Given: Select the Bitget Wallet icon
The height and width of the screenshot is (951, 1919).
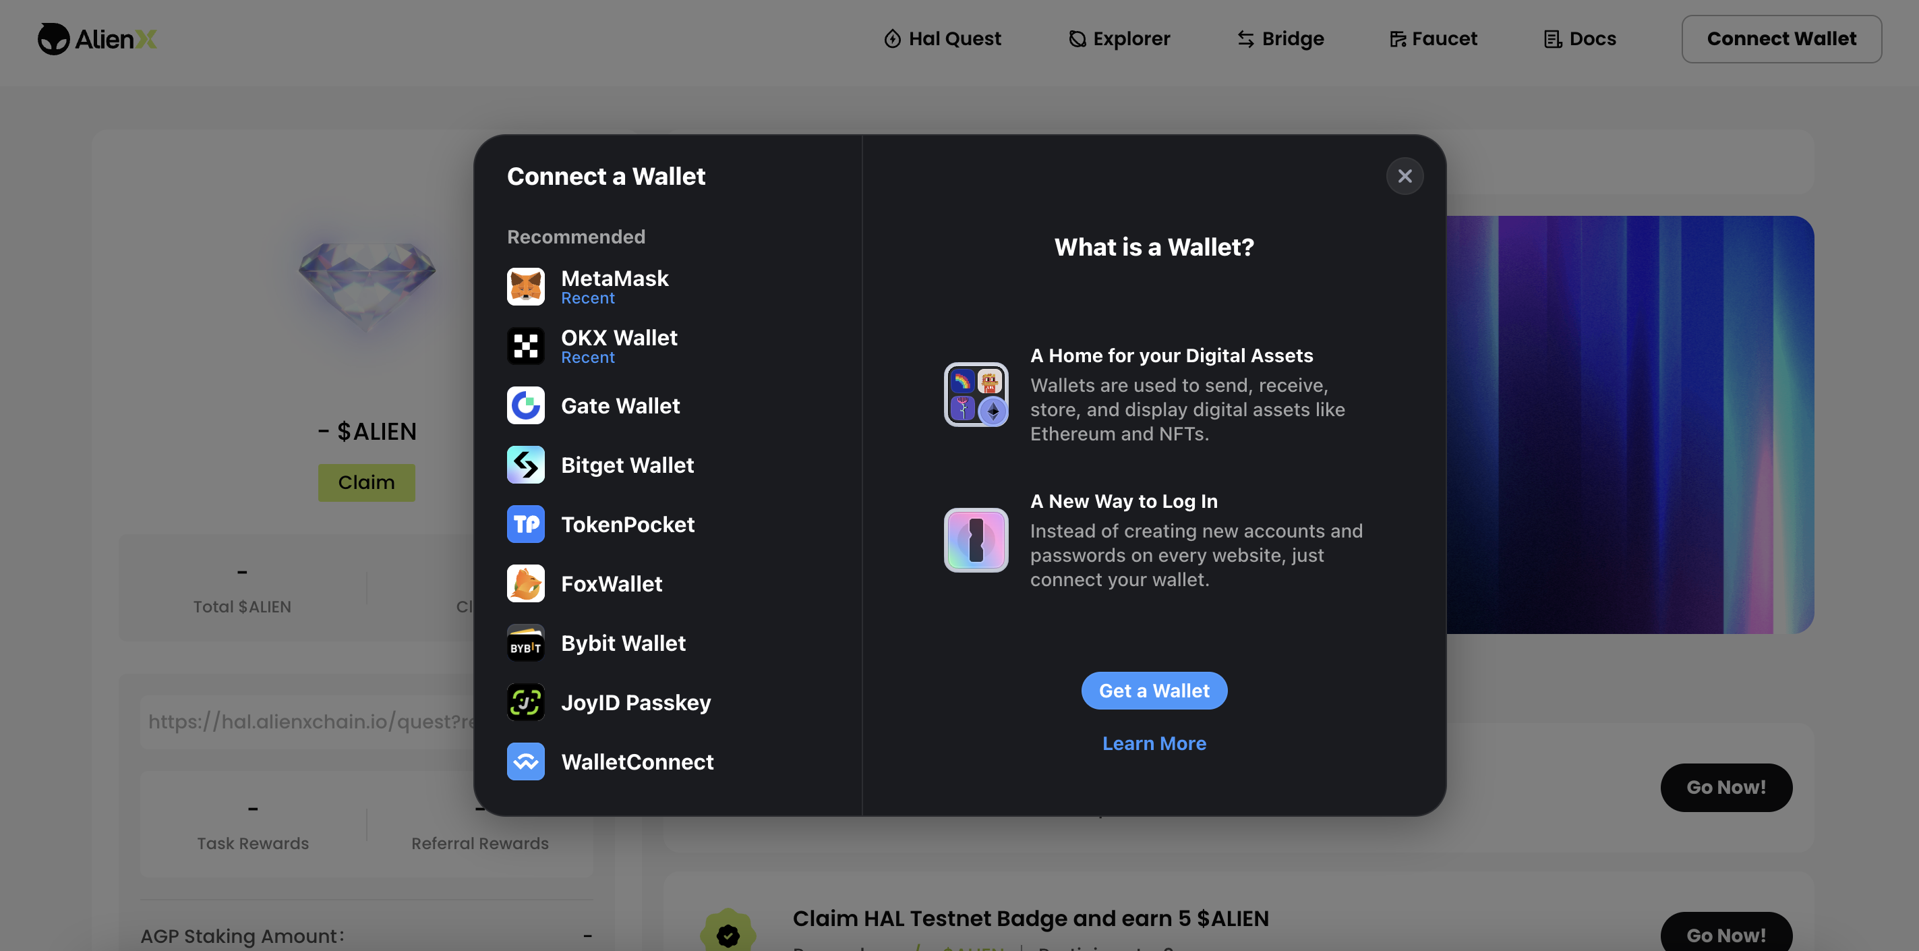Looking at the screenshot, I should [x=525, y=465].
